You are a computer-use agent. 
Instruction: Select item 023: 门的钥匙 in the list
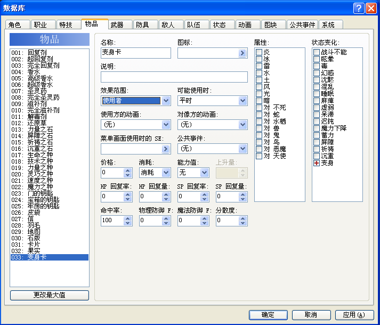[50, 193]
